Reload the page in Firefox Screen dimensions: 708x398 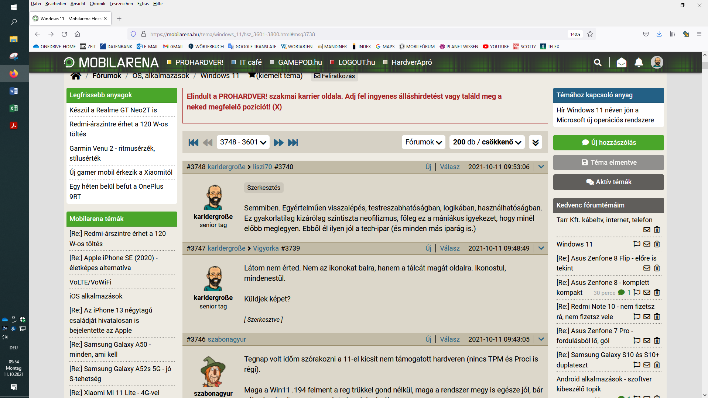pos(64,34)
